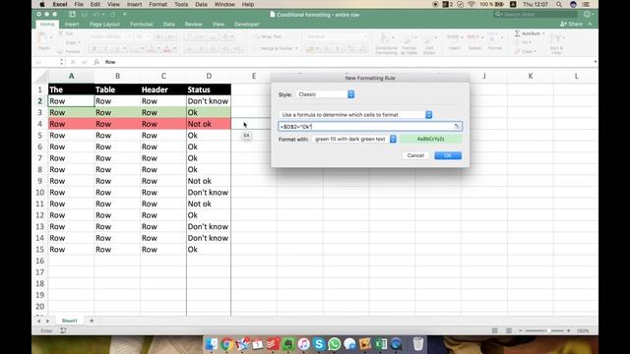Open the Tools menu in the menu bar

(x=181, y=4)
